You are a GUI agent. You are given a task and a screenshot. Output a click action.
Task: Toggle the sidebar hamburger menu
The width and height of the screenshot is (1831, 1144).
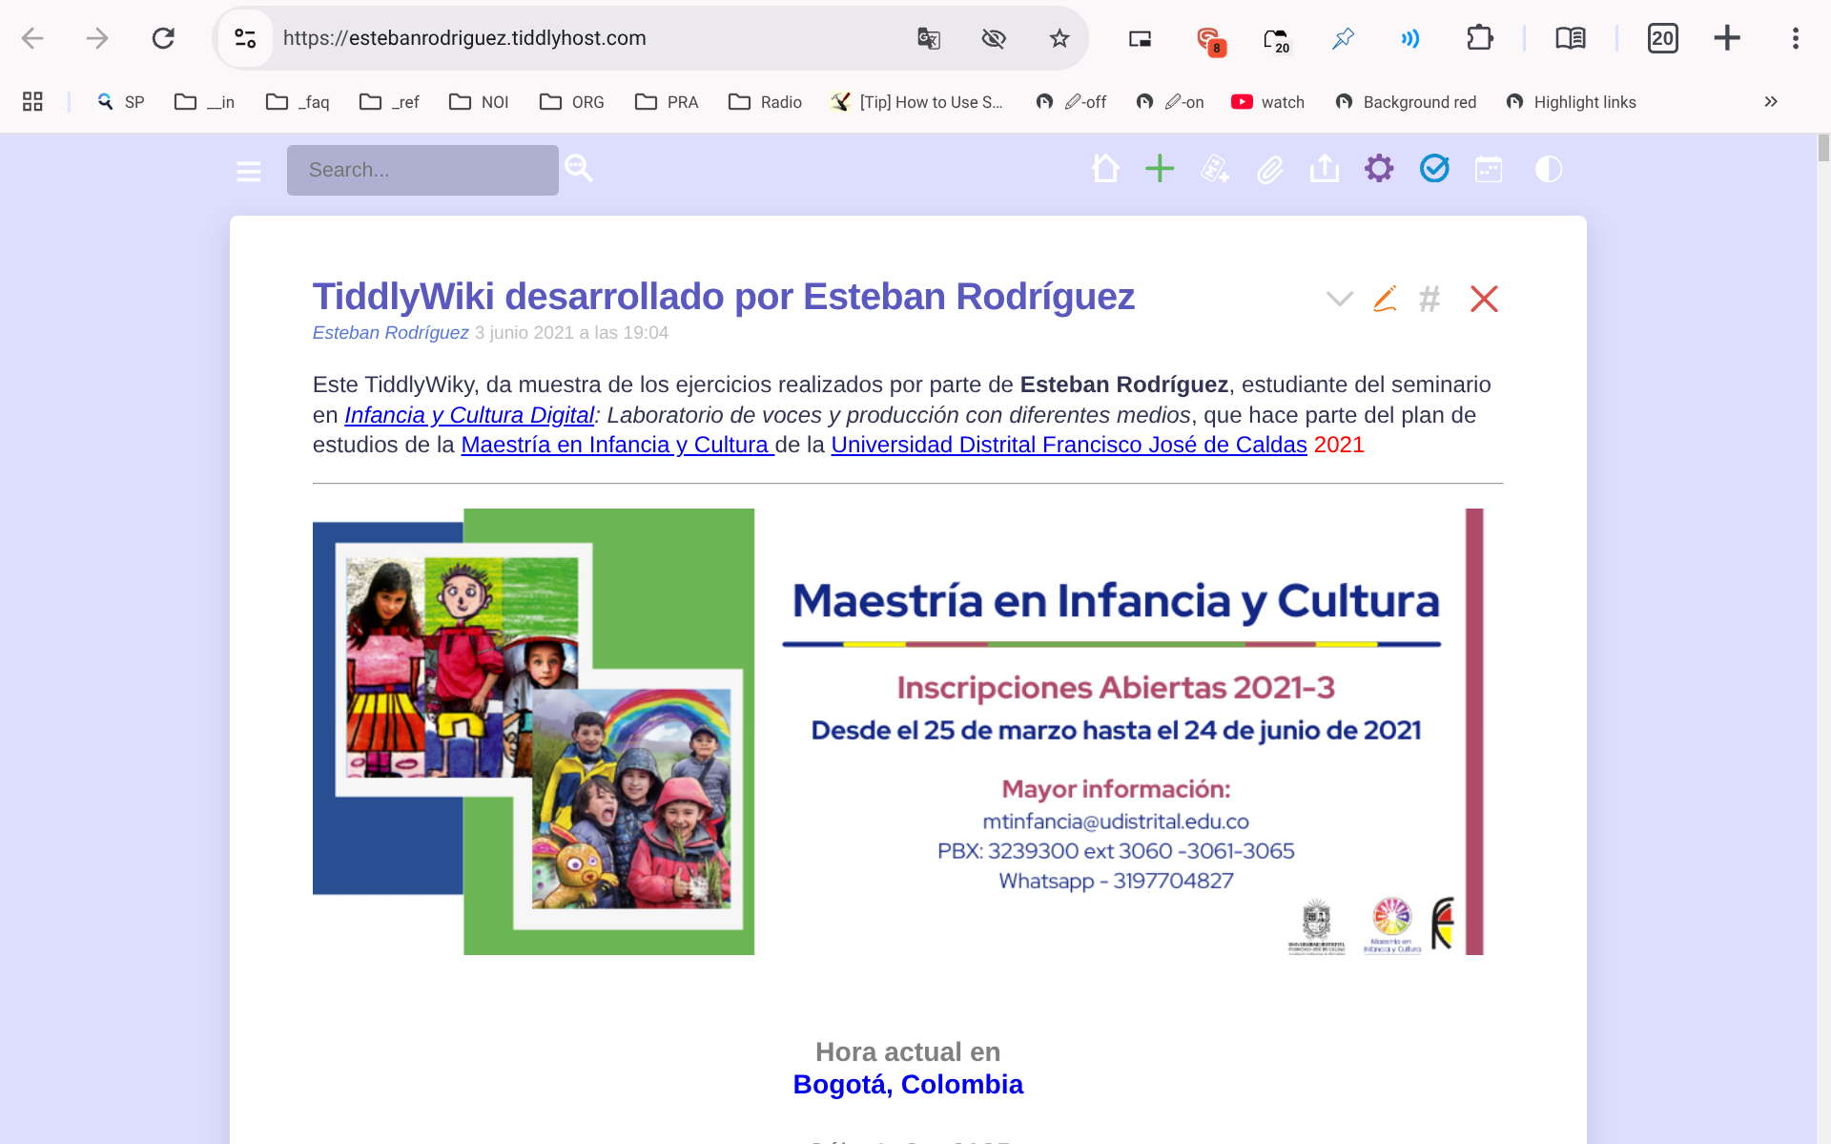click(249, 171)
